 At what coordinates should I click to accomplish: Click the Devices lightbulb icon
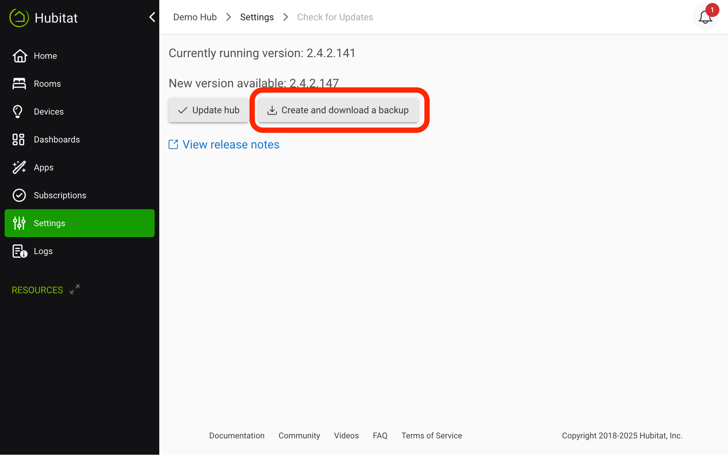(x=18, y=112)
